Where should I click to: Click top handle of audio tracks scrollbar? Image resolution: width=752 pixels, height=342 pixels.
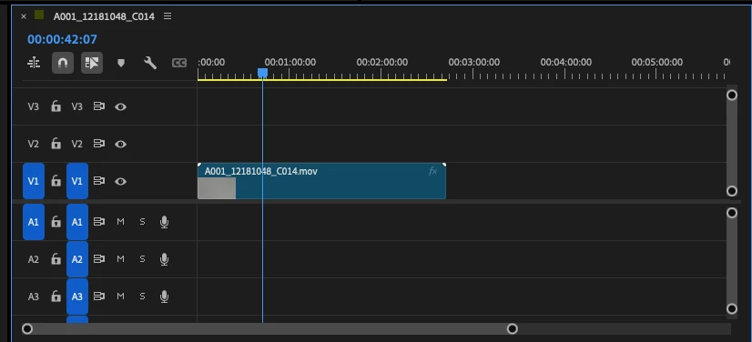tap(731, 213)
